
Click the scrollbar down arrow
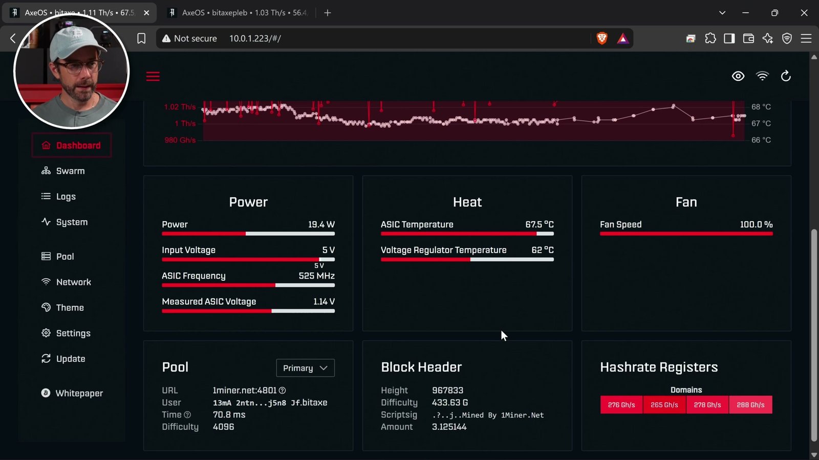pos(814,454)
